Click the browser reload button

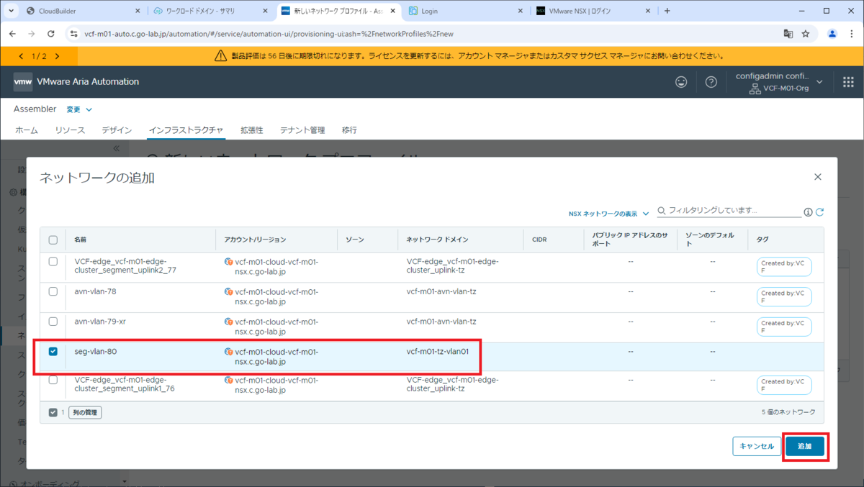50,34
